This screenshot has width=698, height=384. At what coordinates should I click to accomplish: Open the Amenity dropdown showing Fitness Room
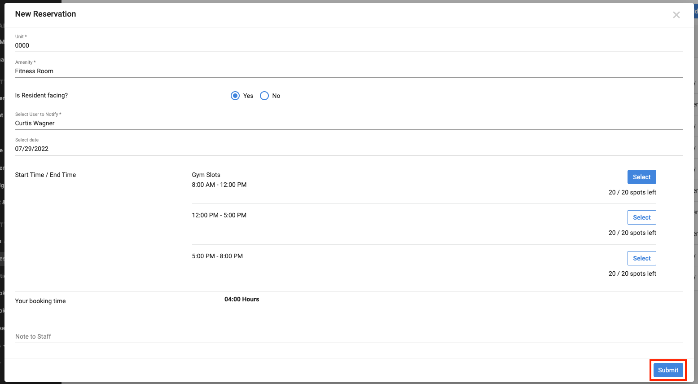click(348, 71)
